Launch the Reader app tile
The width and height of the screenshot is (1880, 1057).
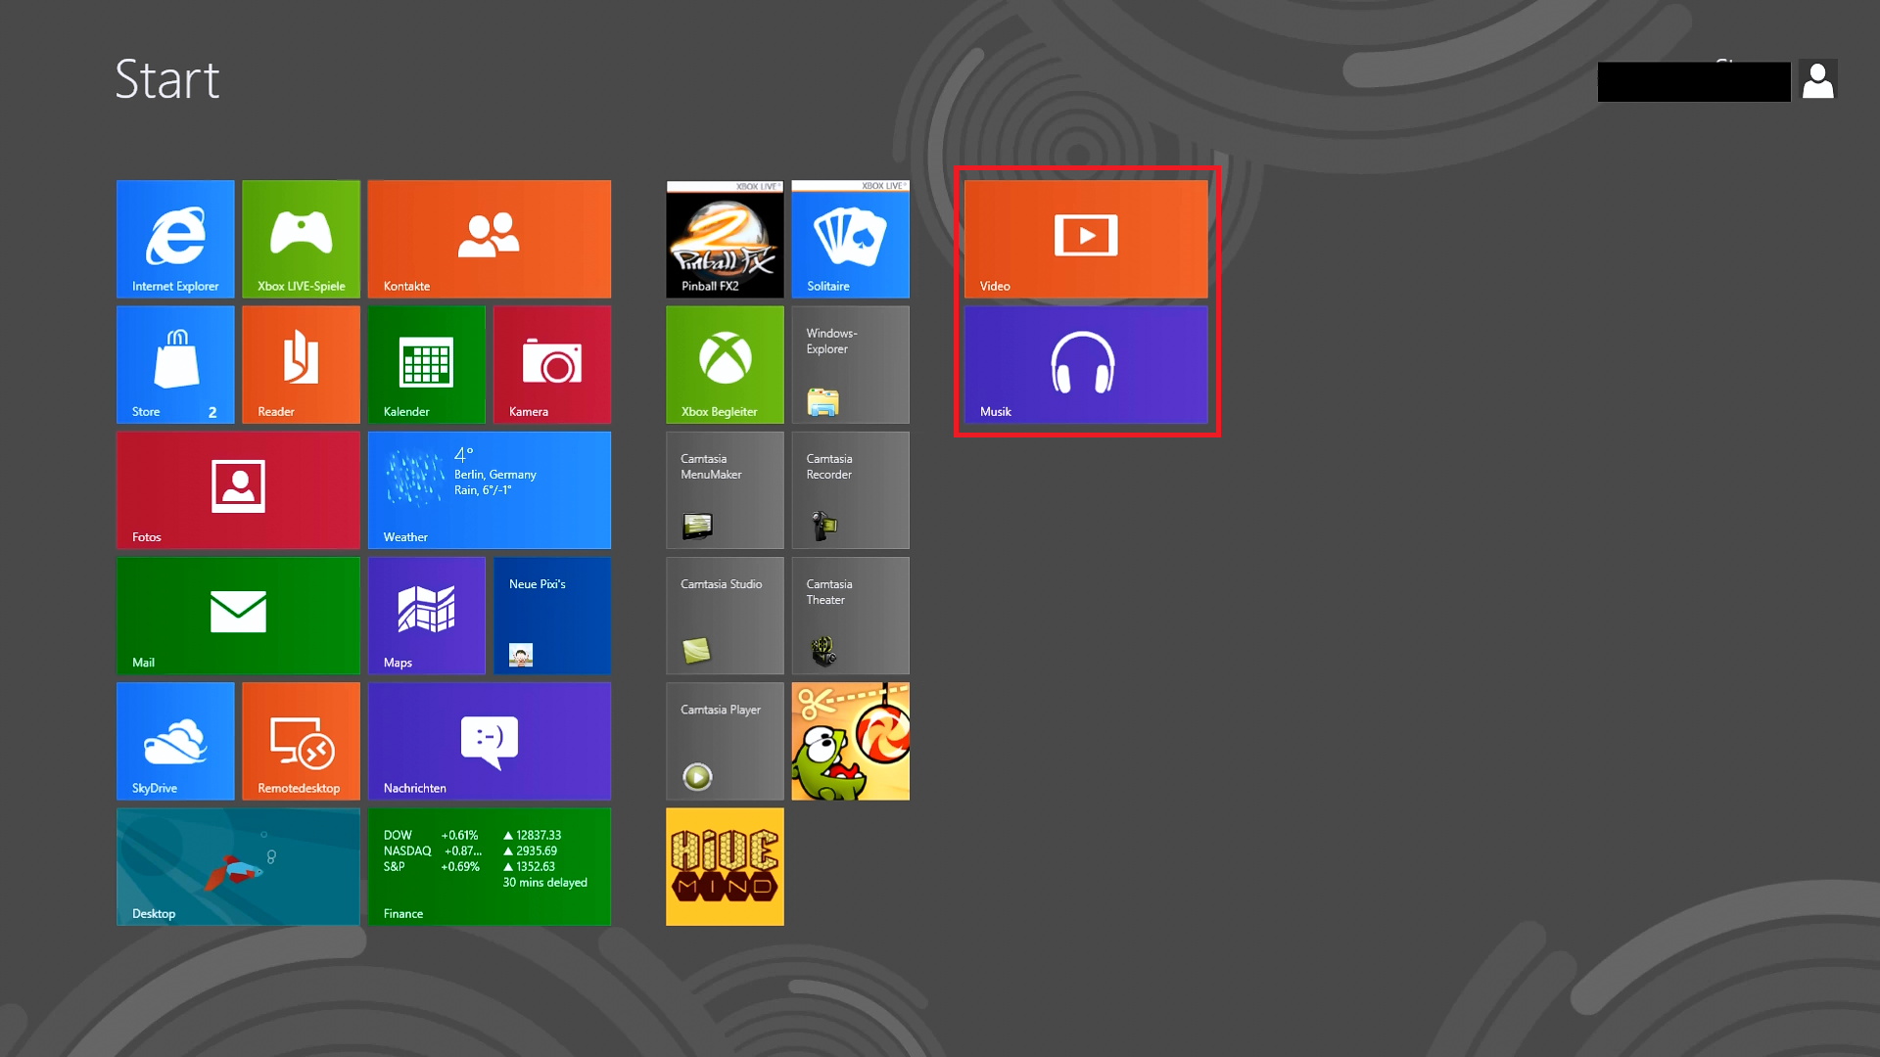(301, 364)
